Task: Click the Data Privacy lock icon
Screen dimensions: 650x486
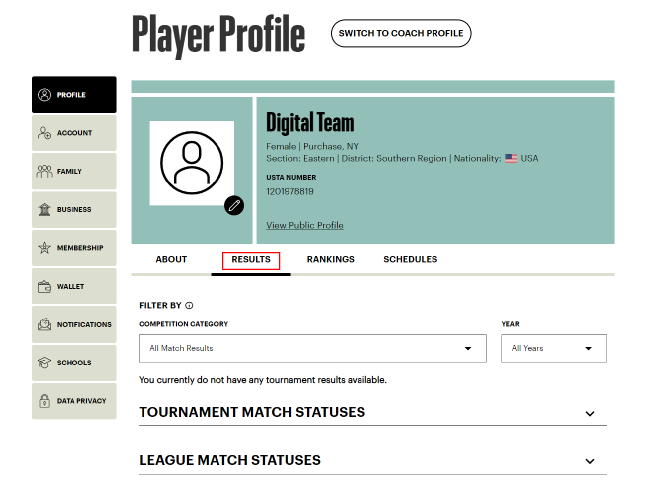Action: click(44, 401)
